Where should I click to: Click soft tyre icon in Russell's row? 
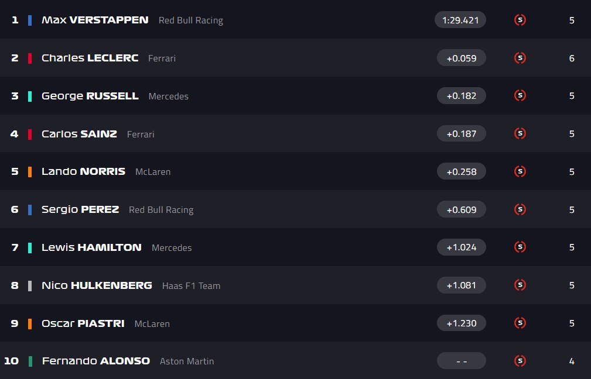(520, 96)
